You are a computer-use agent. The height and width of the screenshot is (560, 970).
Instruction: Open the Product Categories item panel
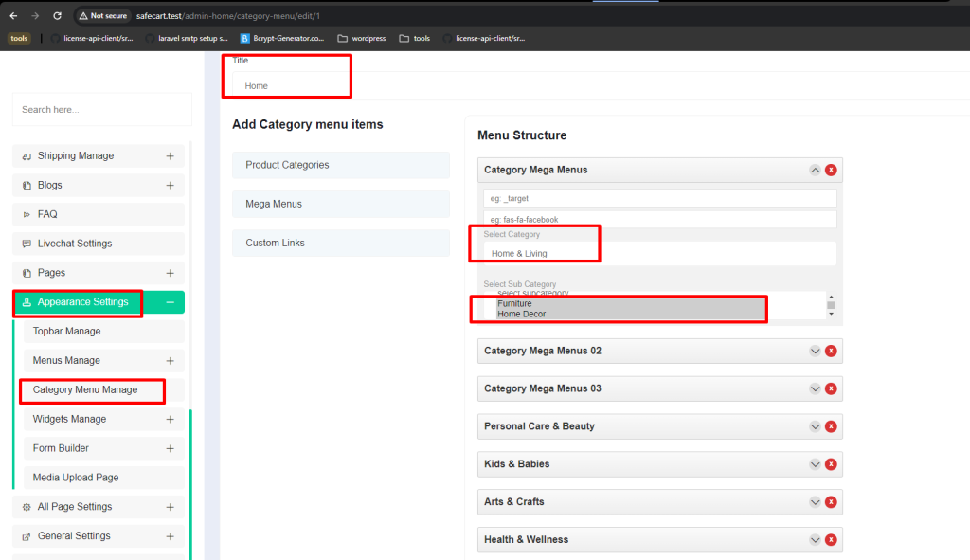pyautogui.click(x=341, y=165)
